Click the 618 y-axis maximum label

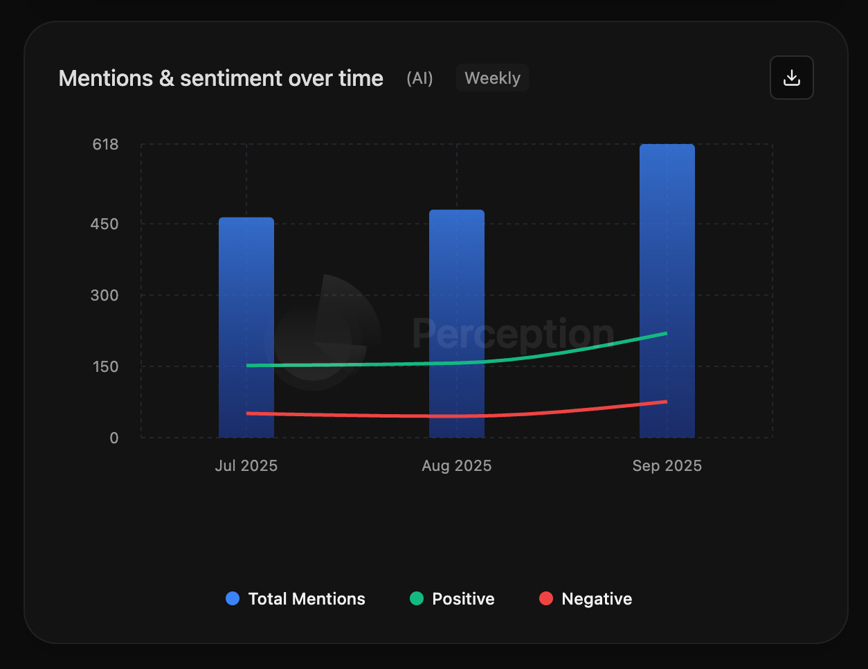(106, 145)
